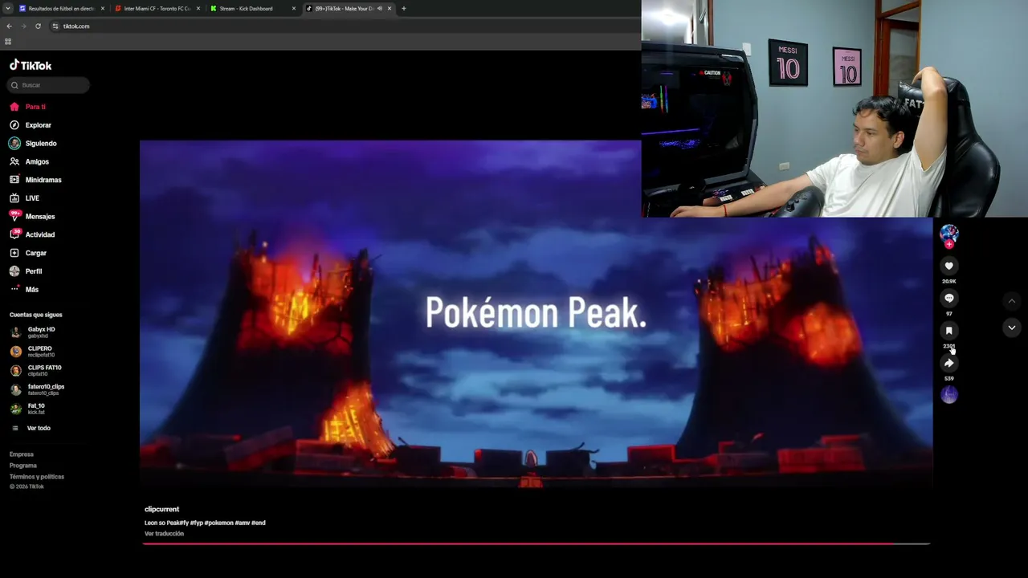
Task: Switch to the Resultados de fútbol tab
Action: (x=62, y=9)
